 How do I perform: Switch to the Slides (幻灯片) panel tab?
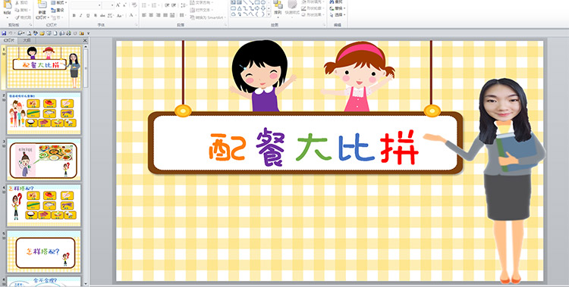click(9, 41)
